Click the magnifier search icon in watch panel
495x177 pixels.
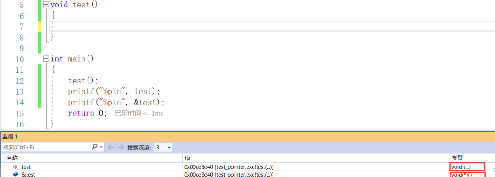[94, 147]
